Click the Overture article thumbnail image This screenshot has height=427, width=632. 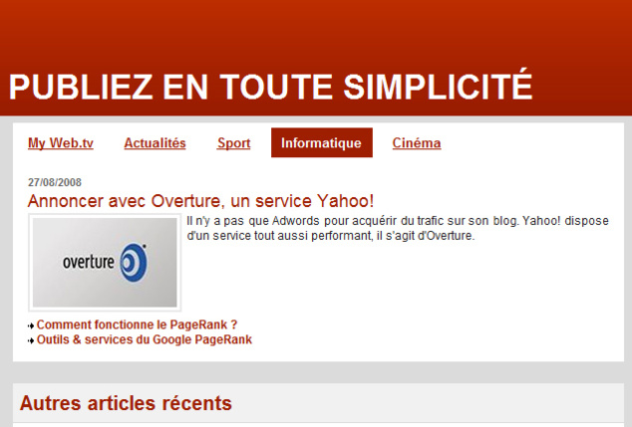coord(105,263)
